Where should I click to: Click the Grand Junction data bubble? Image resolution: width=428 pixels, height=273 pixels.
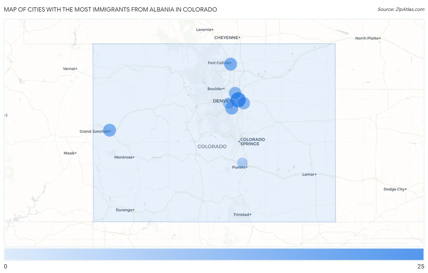[x=110, y=130]
